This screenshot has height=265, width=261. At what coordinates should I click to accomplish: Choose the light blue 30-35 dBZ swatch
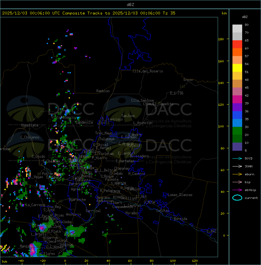237,123
